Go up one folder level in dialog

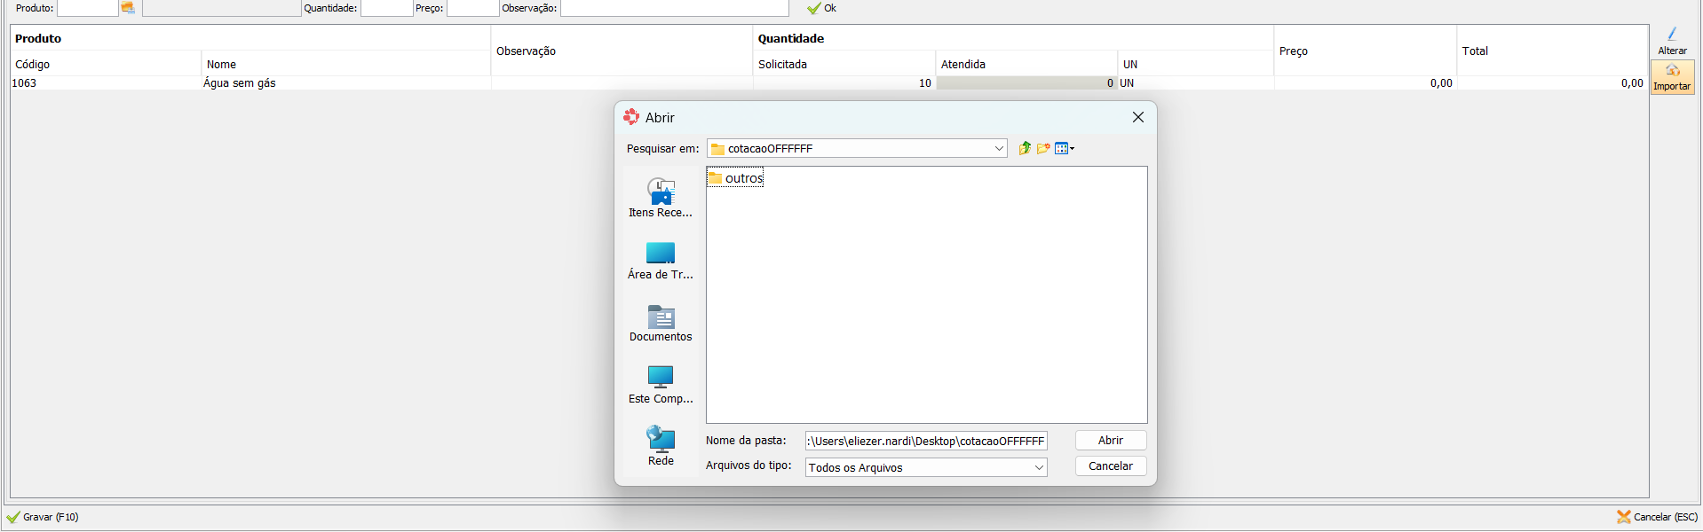tap(1025, 149)
